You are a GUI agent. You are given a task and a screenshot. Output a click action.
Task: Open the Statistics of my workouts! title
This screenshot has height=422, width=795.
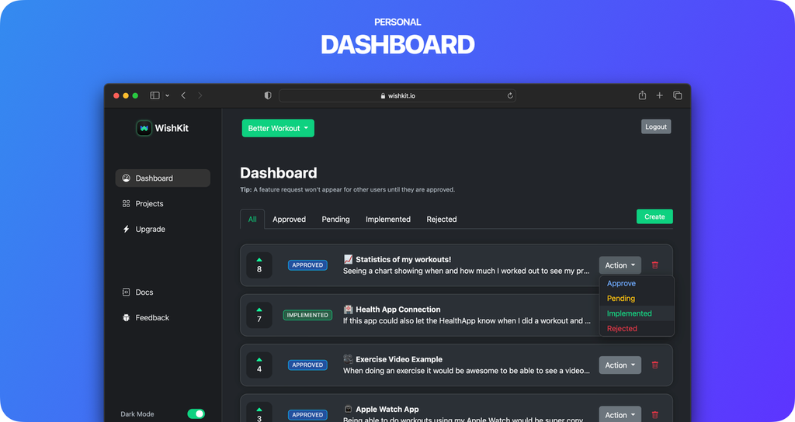click(x=403, y=259)
